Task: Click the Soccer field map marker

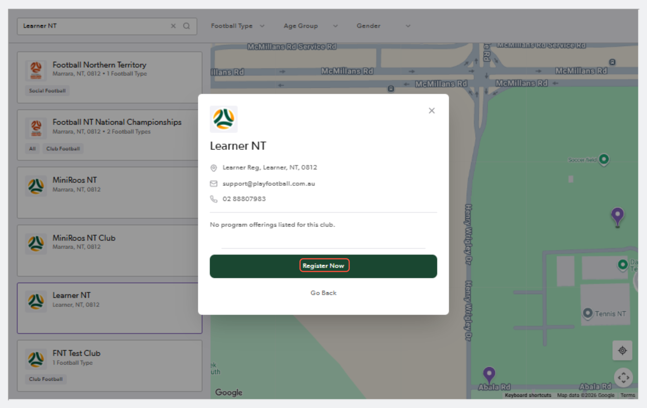Action: pos(604,160)
